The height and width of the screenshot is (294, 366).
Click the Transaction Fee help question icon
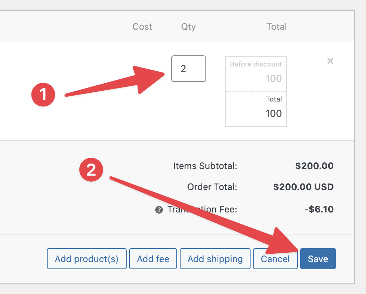click(159, 210)
